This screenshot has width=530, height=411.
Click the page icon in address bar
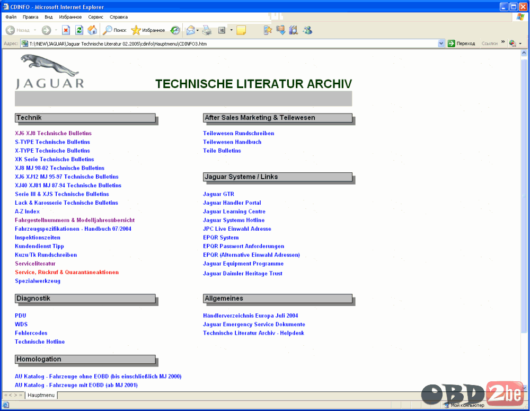[24, 43]
